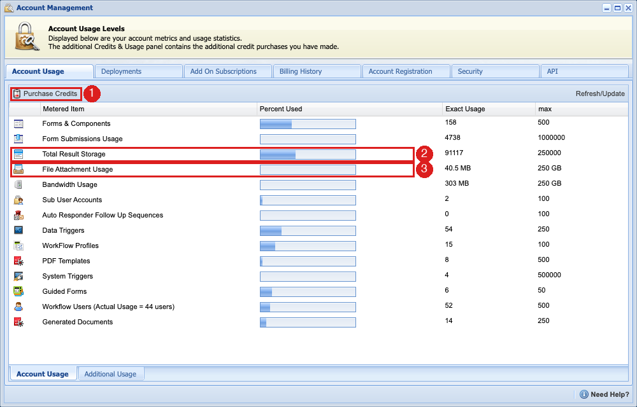
Task: Open the Billing History tab
Action: (317, 71)
